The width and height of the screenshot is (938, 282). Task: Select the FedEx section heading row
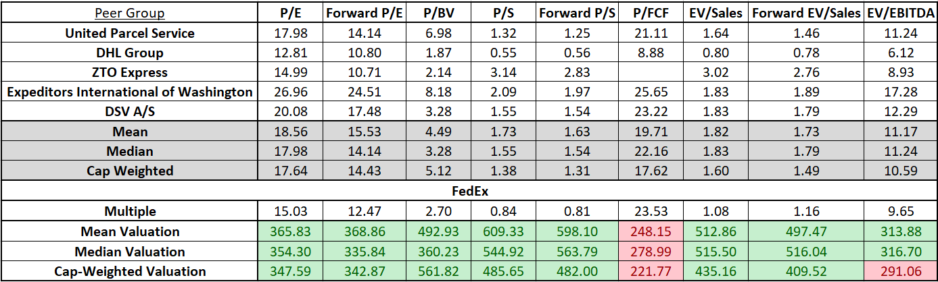tap(469, 190)
